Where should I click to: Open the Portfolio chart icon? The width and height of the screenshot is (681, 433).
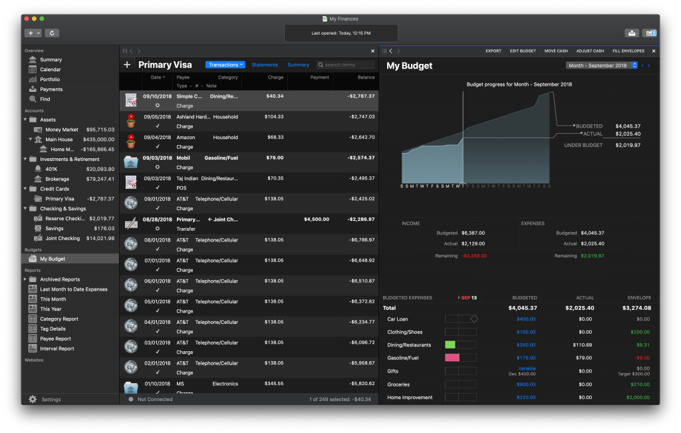tap(33, 79)
